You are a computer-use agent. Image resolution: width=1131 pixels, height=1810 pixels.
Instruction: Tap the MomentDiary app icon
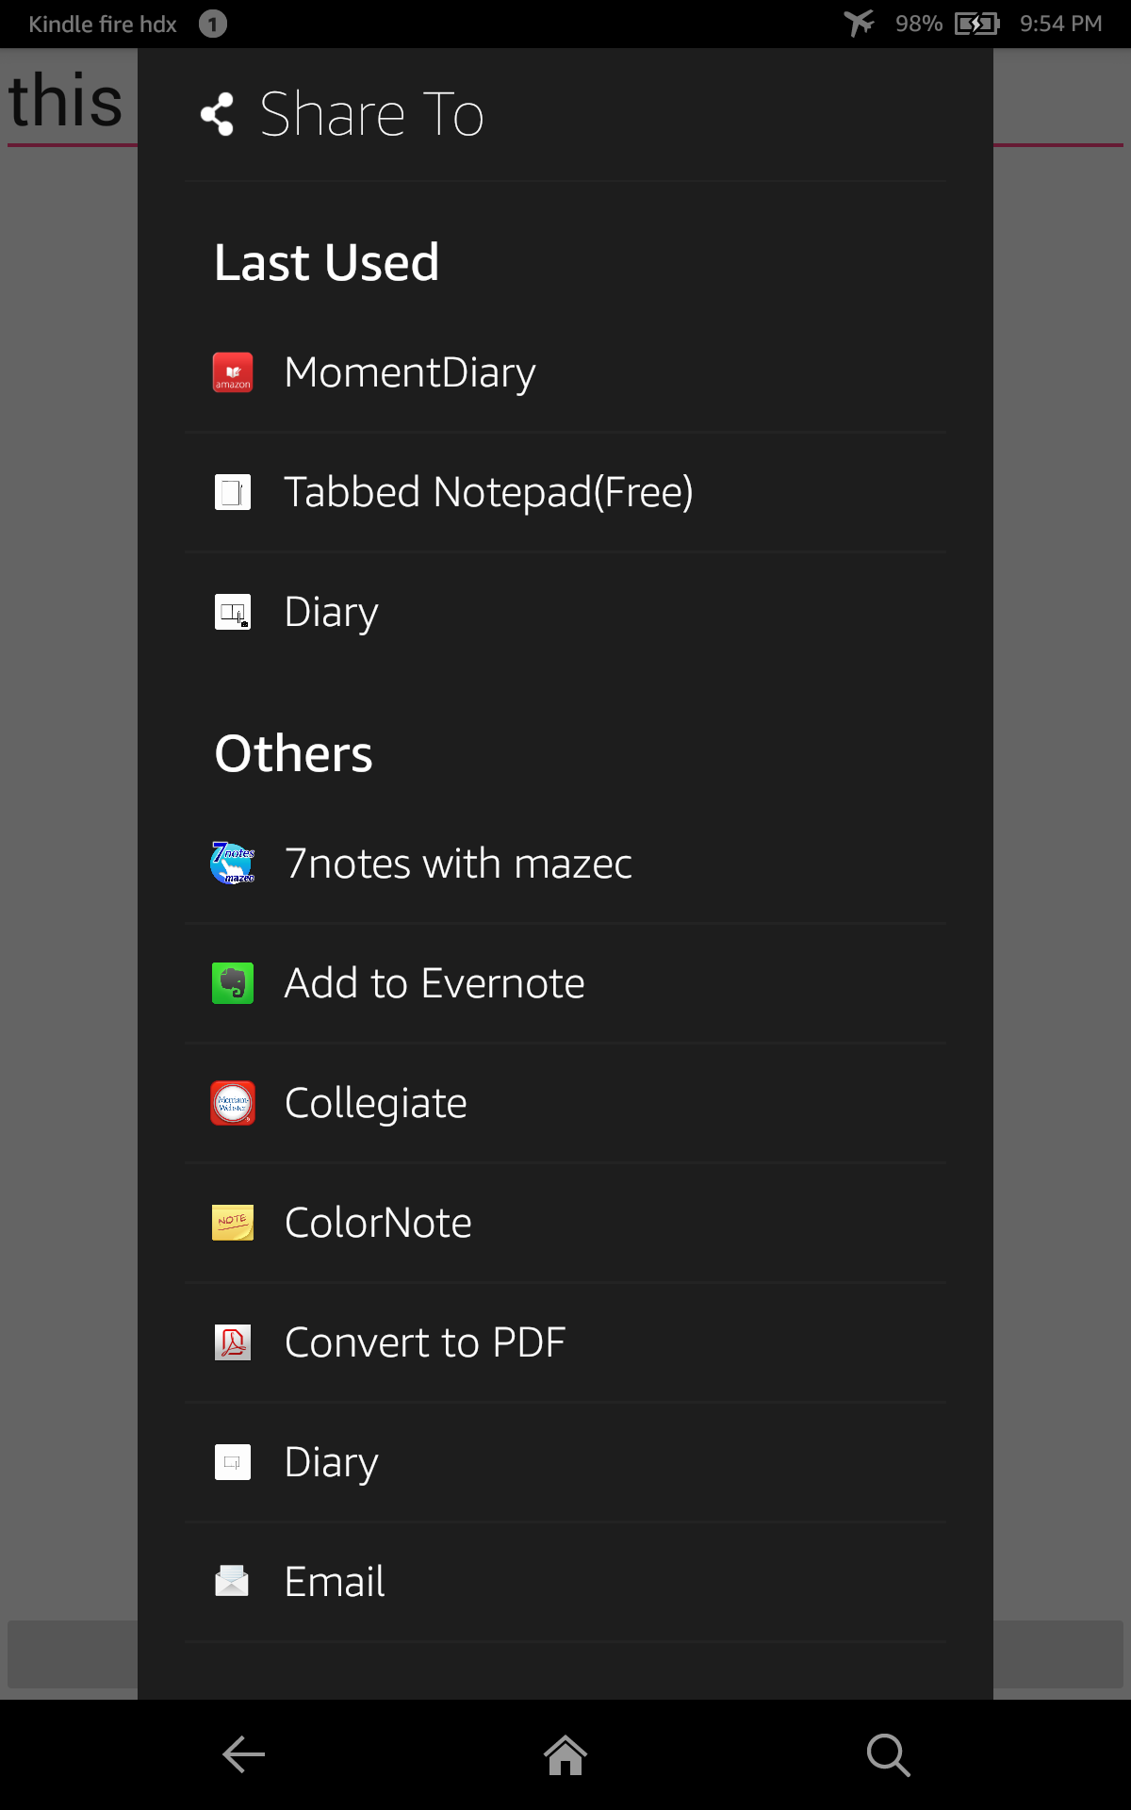coord(232,372)
